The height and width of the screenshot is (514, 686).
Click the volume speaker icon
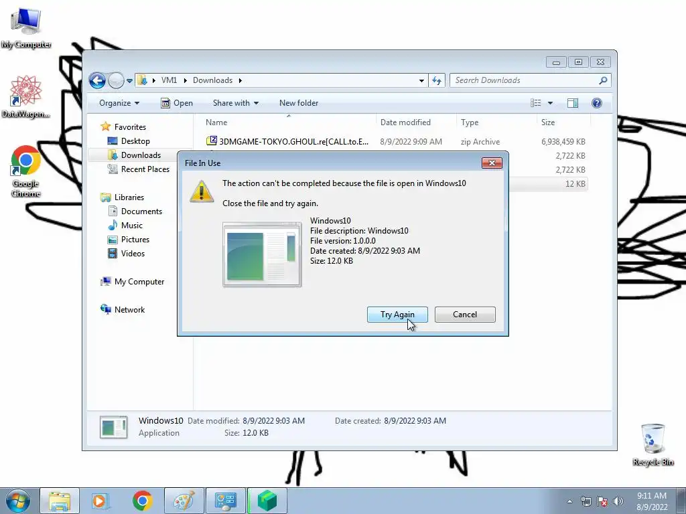pos(618,501)
